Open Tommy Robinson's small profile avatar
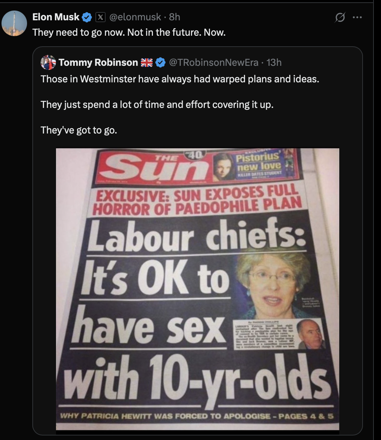The width and height of the screenshot is (381, 440). 48,62
